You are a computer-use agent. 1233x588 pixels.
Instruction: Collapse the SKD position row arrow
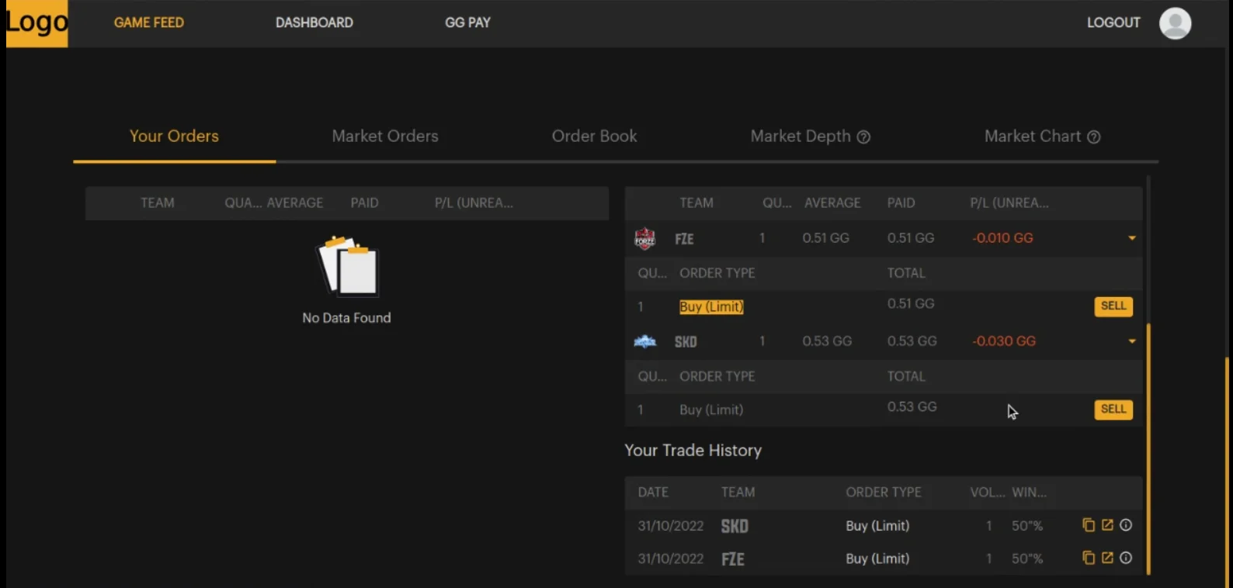coord(1132,341)
